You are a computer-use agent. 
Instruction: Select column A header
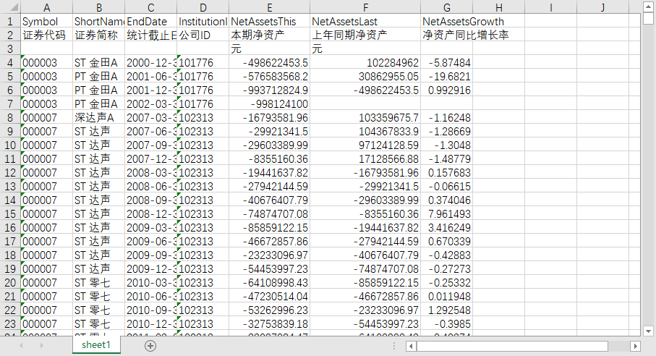click(x=46, y=7)
